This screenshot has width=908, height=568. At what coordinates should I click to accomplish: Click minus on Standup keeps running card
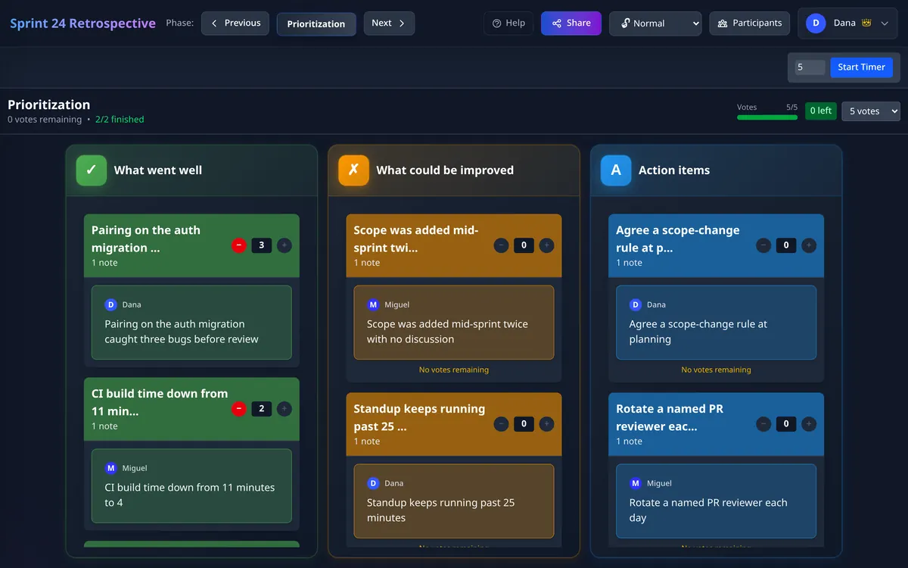501,424
